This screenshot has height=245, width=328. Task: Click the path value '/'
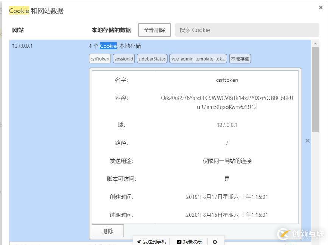pyautogui.click(x=227, y=143)
